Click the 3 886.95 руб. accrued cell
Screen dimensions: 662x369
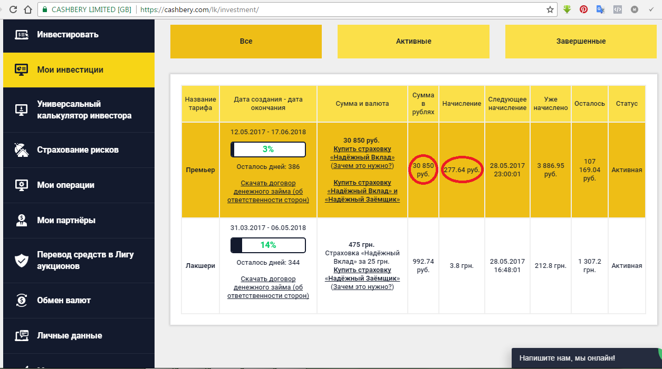[550, 169]
